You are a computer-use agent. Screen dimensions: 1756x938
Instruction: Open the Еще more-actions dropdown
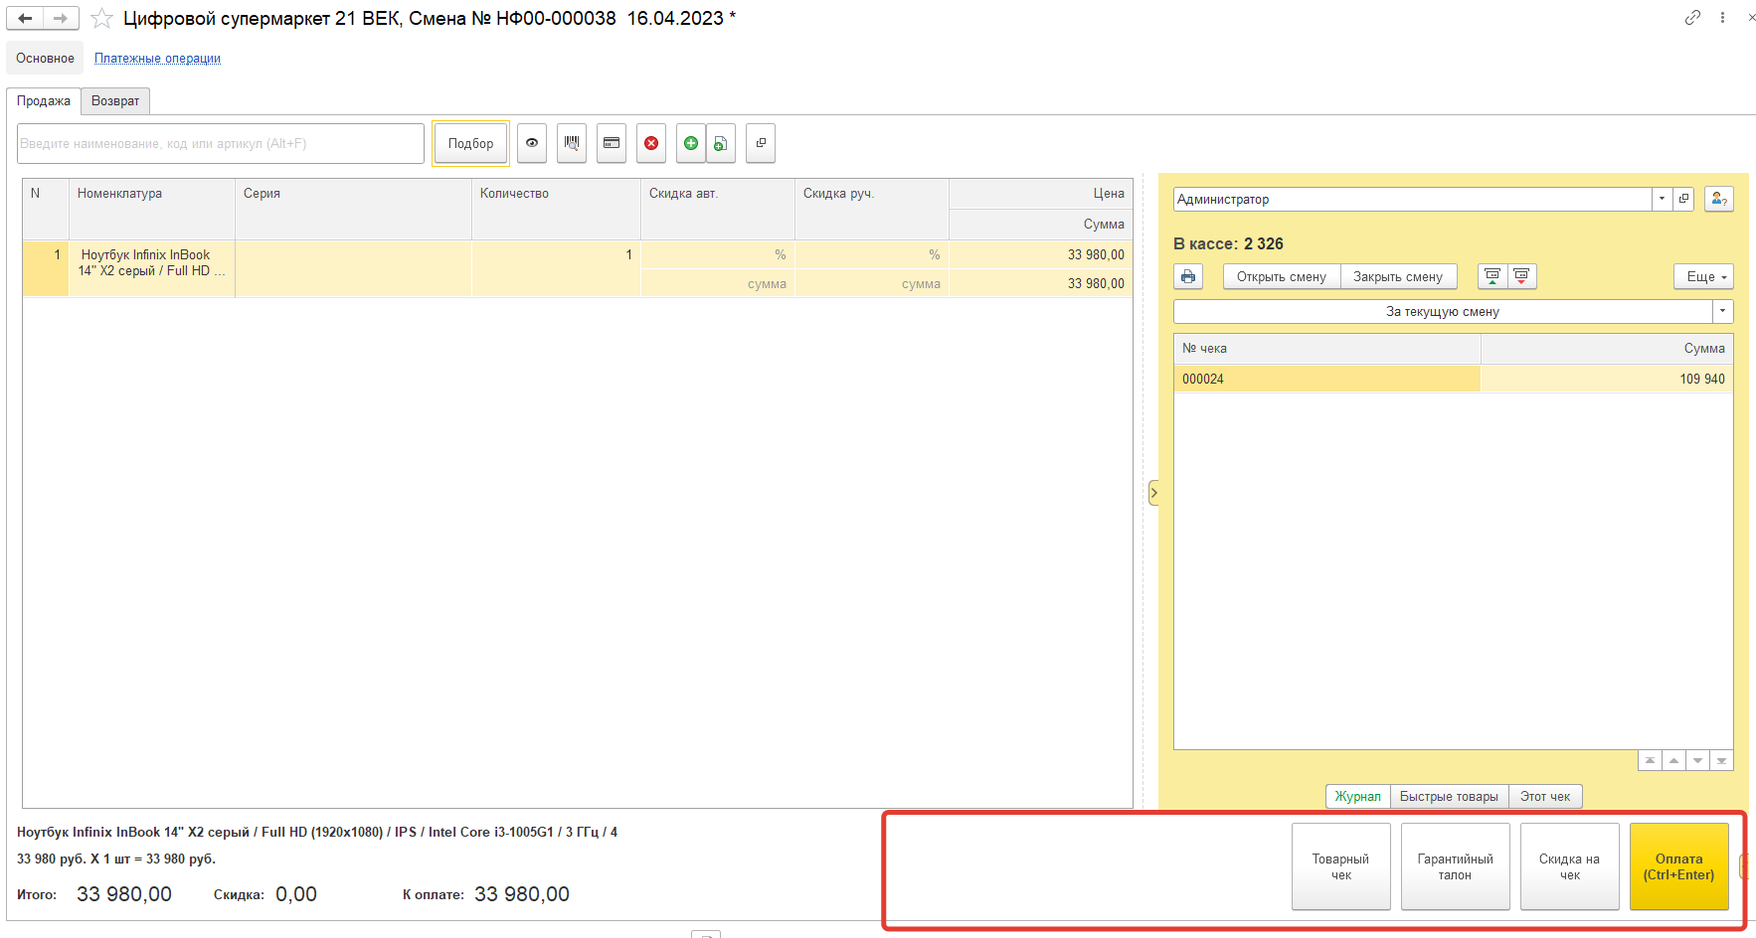(1703, 276)
